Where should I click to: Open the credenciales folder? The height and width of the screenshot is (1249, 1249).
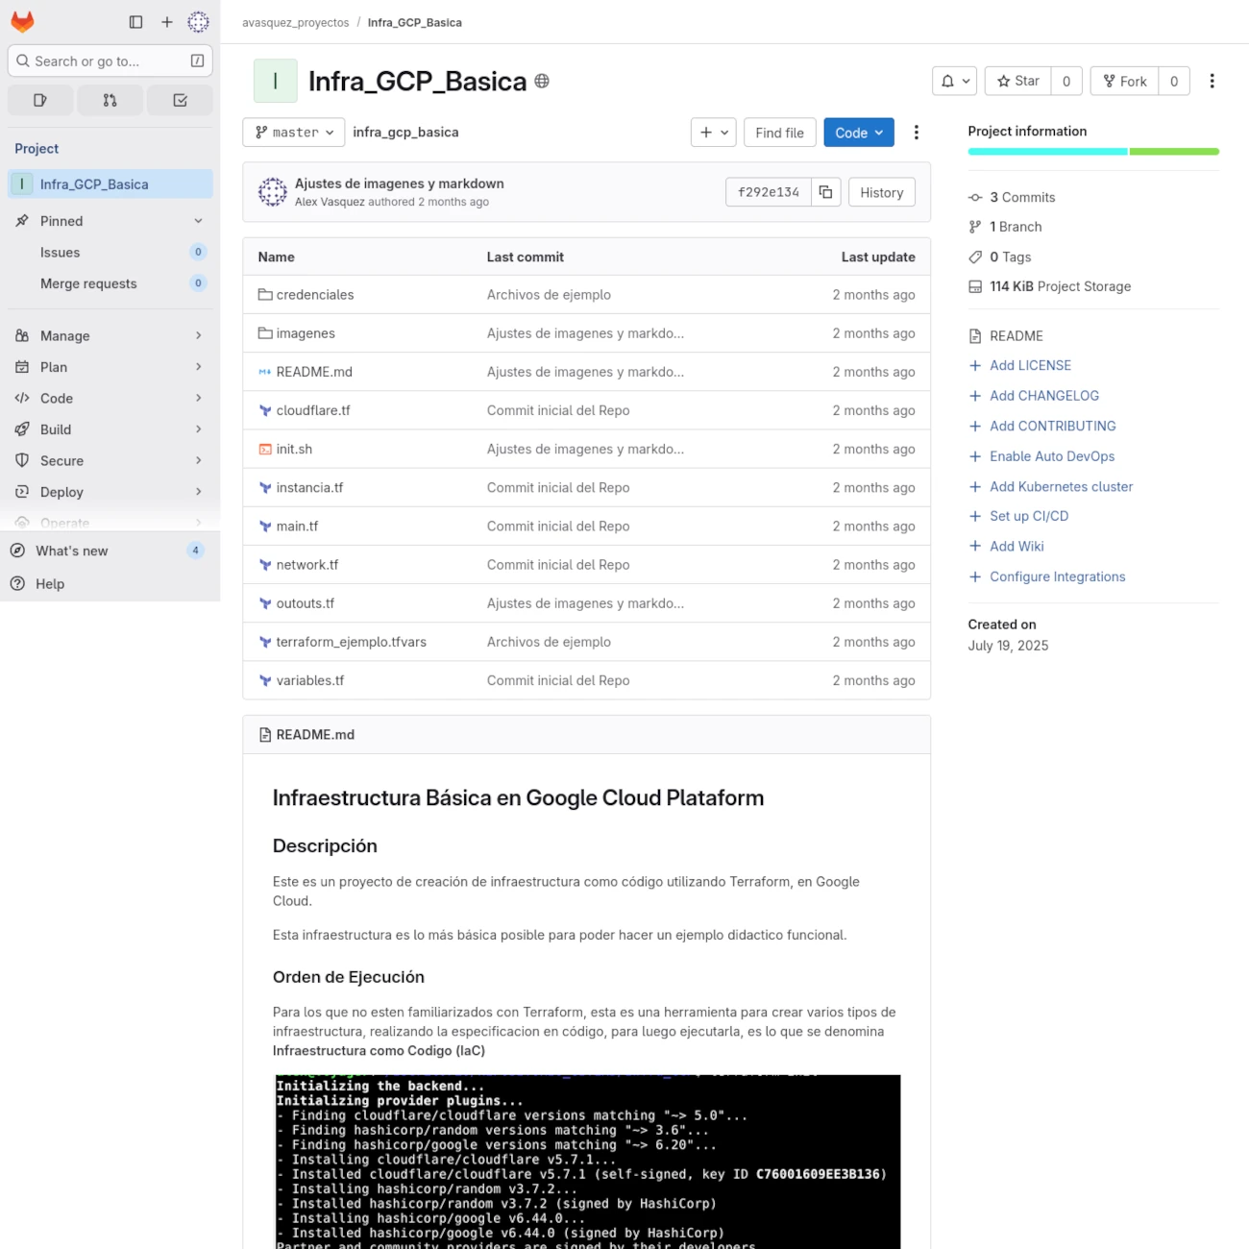(315, 295)
